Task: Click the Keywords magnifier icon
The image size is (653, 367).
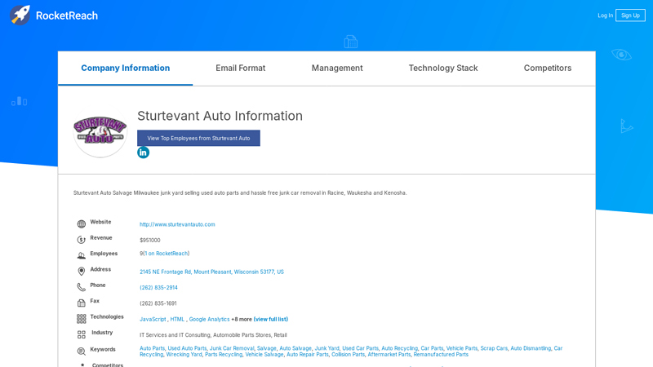Action: (x=81, y=352)
